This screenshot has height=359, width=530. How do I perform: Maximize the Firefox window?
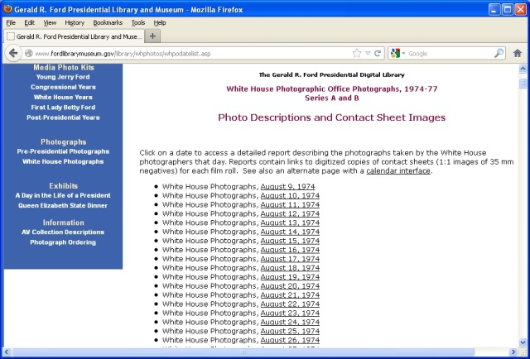pyautogui.click(x=508, y=9)
